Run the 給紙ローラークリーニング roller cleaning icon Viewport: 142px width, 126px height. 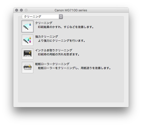coord(28,68)
